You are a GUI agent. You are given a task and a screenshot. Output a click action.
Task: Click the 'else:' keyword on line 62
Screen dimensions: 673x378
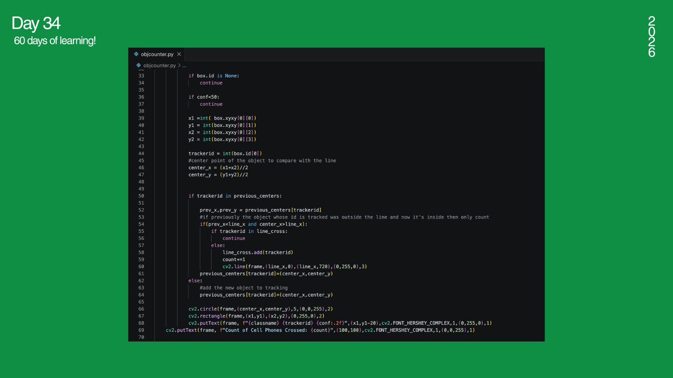tap(196, 281)
